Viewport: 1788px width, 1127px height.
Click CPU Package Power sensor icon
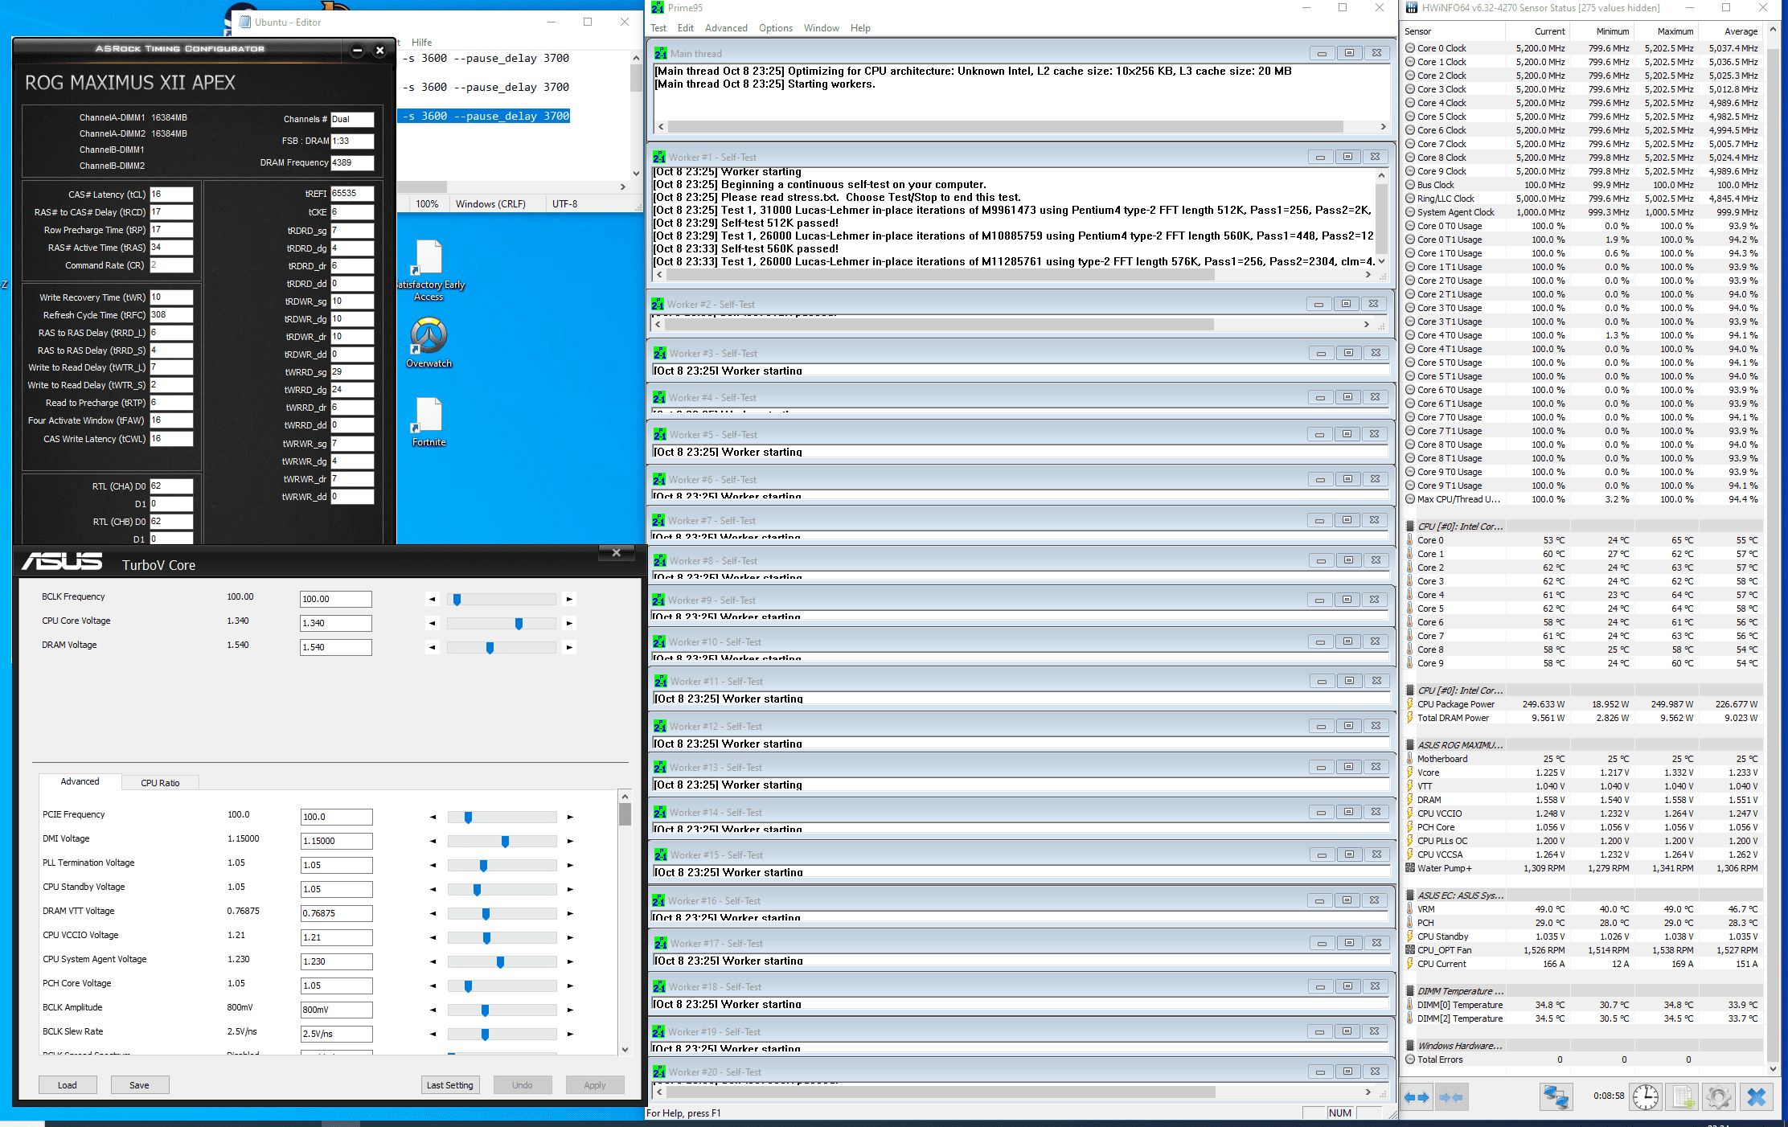click(x=1410, y=704)
